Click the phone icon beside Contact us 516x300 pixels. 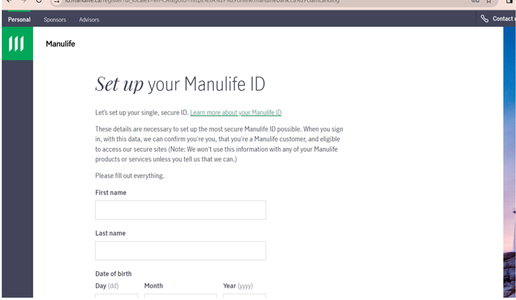pos(484,19)
